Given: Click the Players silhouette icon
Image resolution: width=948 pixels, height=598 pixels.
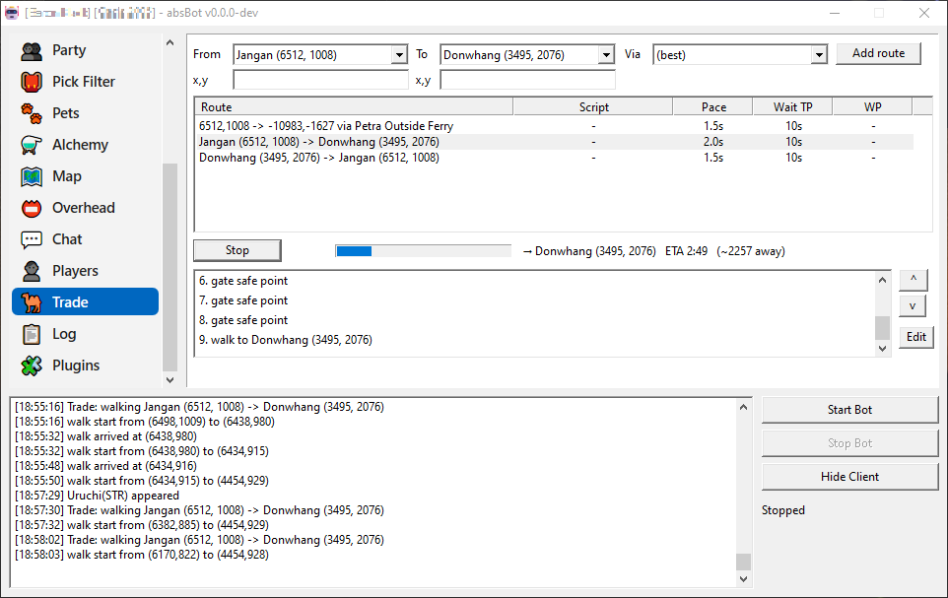Looking at the screenshot, I should [32, 271].
